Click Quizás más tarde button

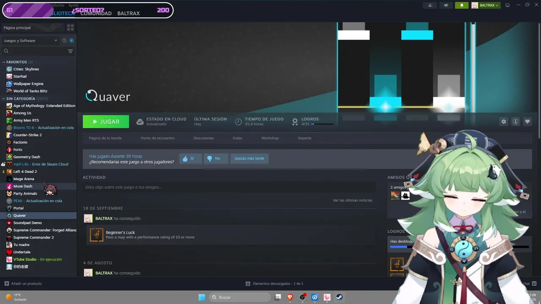point(249,158)
